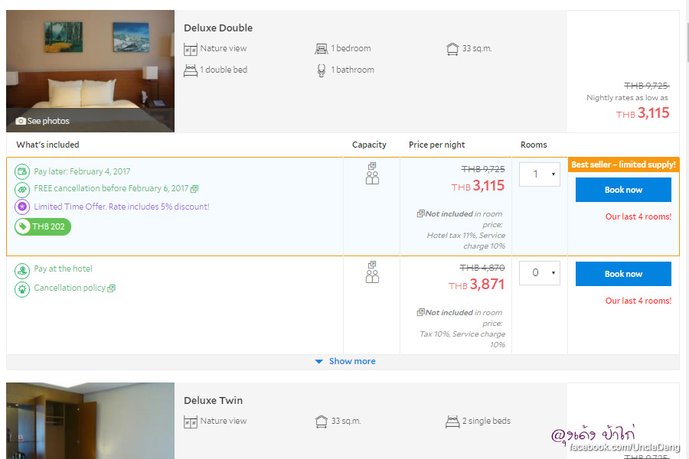The height and width of the screenshot is (459, 689).
Task: Open rooms dropdown showing 1
Action: coord(539,174)
